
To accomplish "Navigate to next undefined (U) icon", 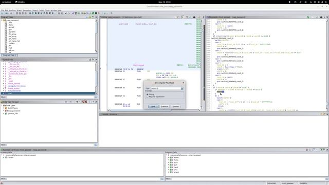I will point(39,13).
